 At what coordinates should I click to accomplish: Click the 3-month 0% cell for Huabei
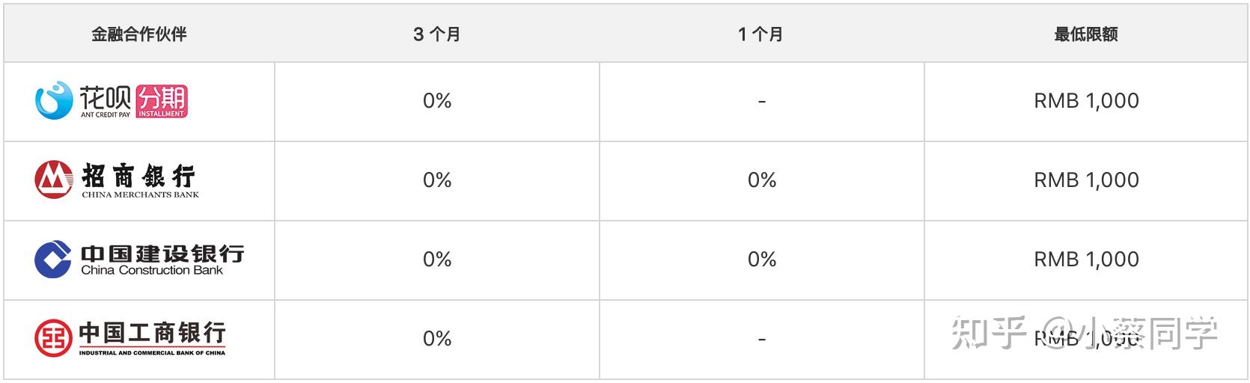coord(437,101)
